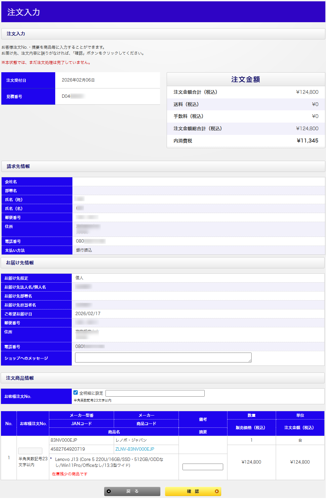Open the ZLNV-83NV000EJP product code link

pos(135,449)
